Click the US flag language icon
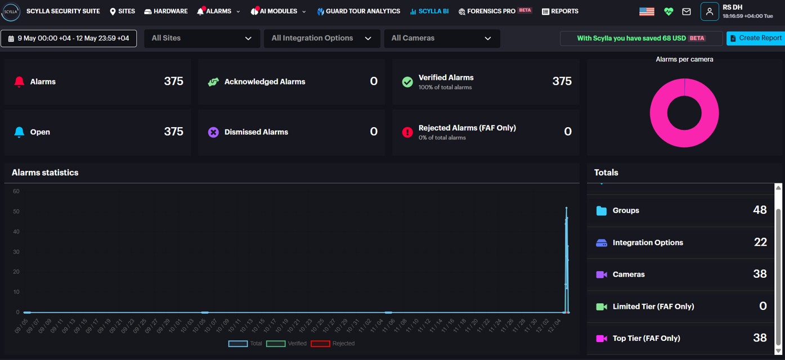The width and height of the screenshot is (785, 360). coord(647,11)
